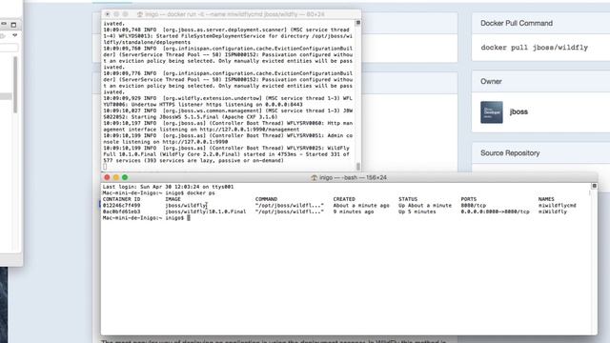Click the 'jboss/wildfly' image in the first row
Image resolution: width=610 pixels, height=343 pixels.
(x=185, y=206)
